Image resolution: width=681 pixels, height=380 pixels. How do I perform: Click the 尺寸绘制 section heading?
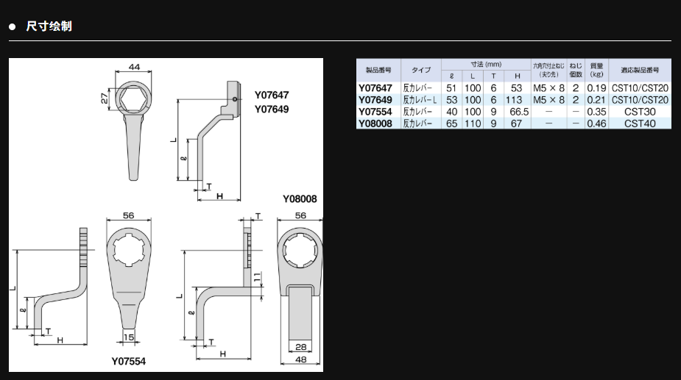coord(49,26)
